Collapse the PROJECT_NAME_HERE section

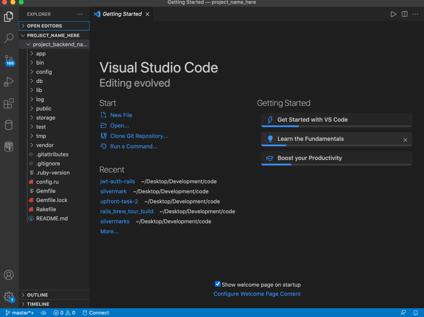pyautogui.click(x=54, y=35)
